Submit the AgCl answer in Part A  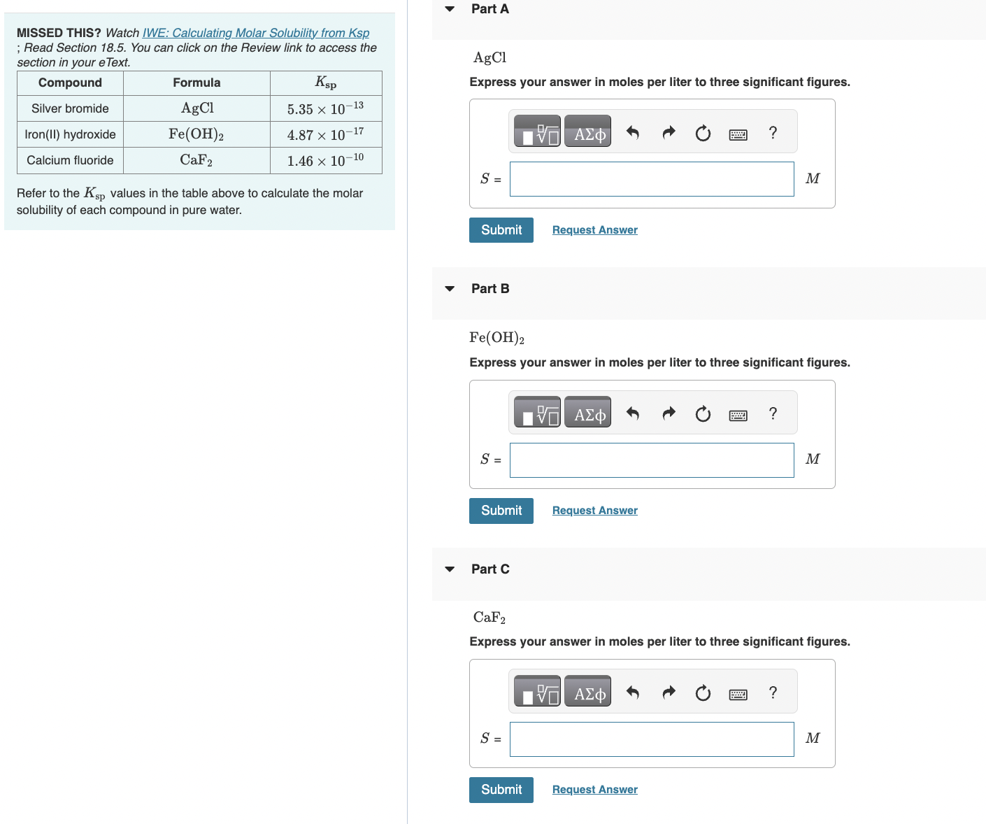[x=501, y=229]
